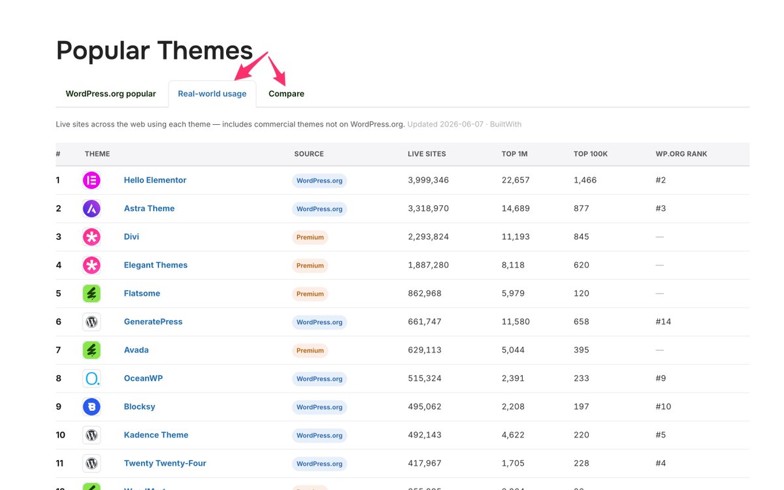
Task: Click the Astra Theme logo icon
Action: pyautogui.click(x=91, y=208)
